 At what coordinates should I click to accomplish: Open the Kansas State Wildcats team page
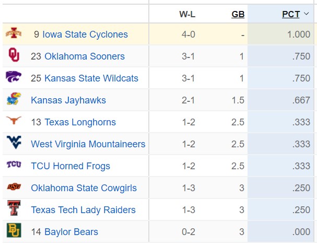(x=91, y=78)
